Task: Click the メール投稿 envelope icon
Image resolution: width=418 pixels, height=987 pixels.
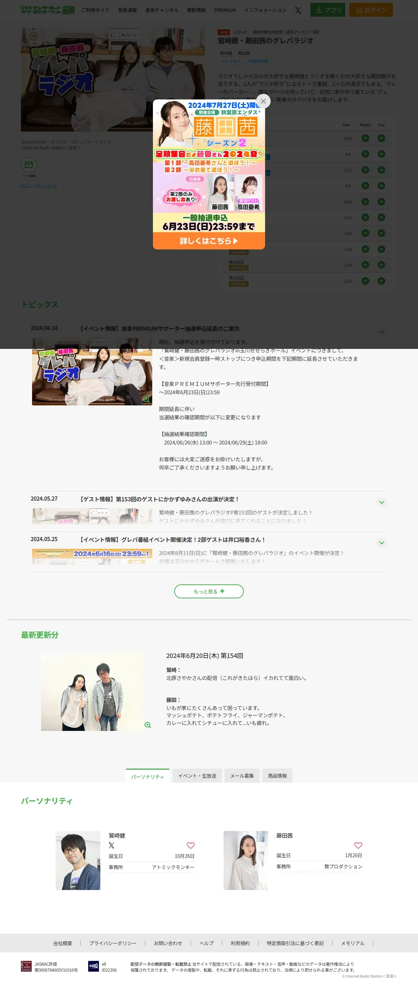Action: pyautogui.click(x=29, y=165)
